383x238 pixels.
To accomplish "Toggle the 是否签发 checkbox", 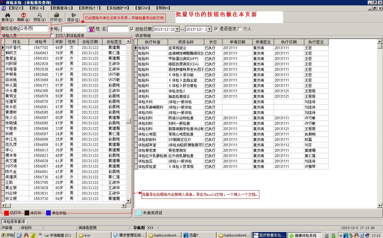I will coord(217,29).
